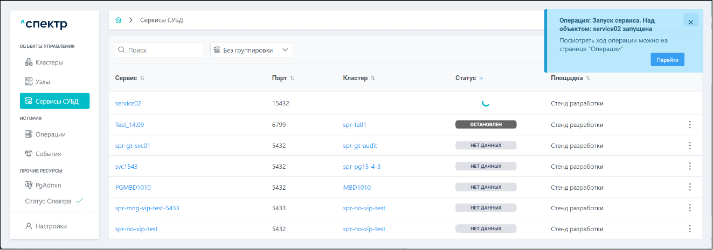Open three-dot menu for svc1543 row
The width and height of the screenshot is (713, 250).
click(x=689, y=166)
